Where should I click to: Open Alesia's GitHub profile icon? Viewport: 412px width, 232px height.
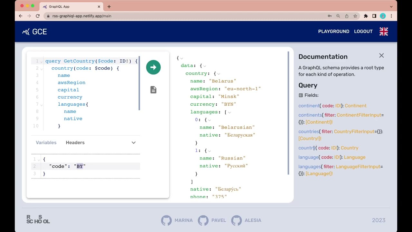[237, 220]
